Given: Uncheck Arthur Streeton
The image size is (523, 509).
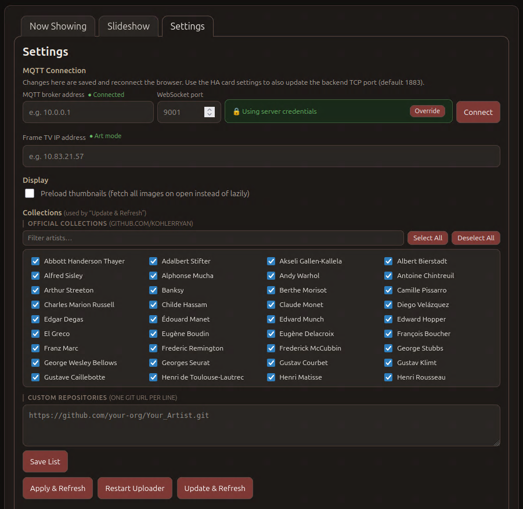Looking at the screenshot, I should click(35, 290).
